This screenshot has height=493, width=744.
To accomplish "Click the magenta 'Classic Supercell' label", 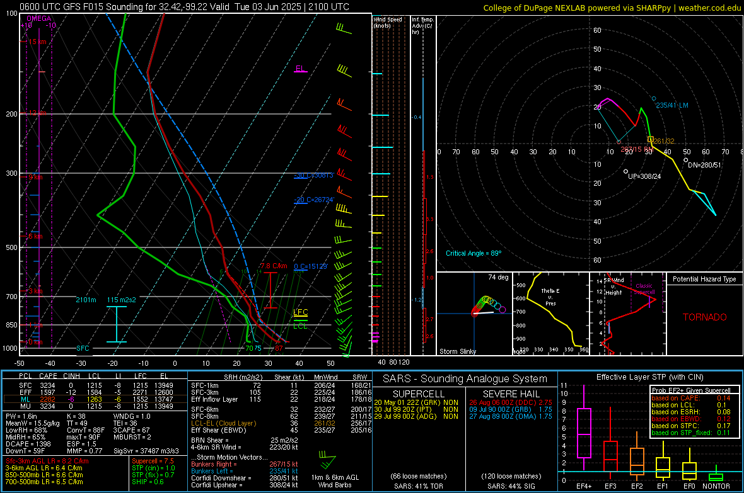I will click(644, 289).
